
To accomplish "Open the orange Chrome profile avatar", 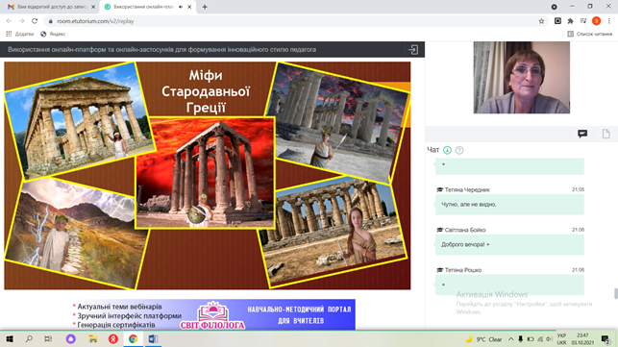I will (x=596, y=21).
